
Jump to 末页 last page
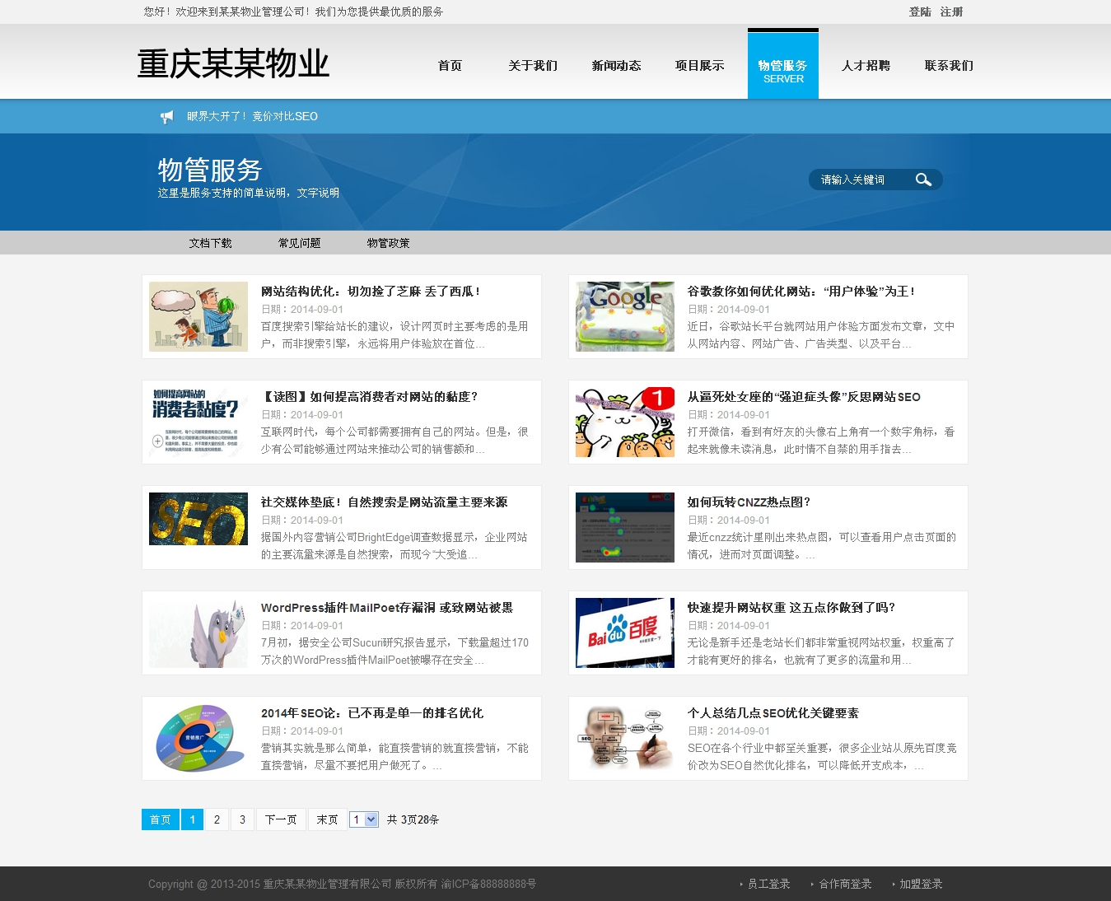(327, 819)
